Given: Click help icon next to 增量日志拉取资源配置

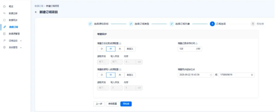Looking at the screenshot, I should 120,44.
